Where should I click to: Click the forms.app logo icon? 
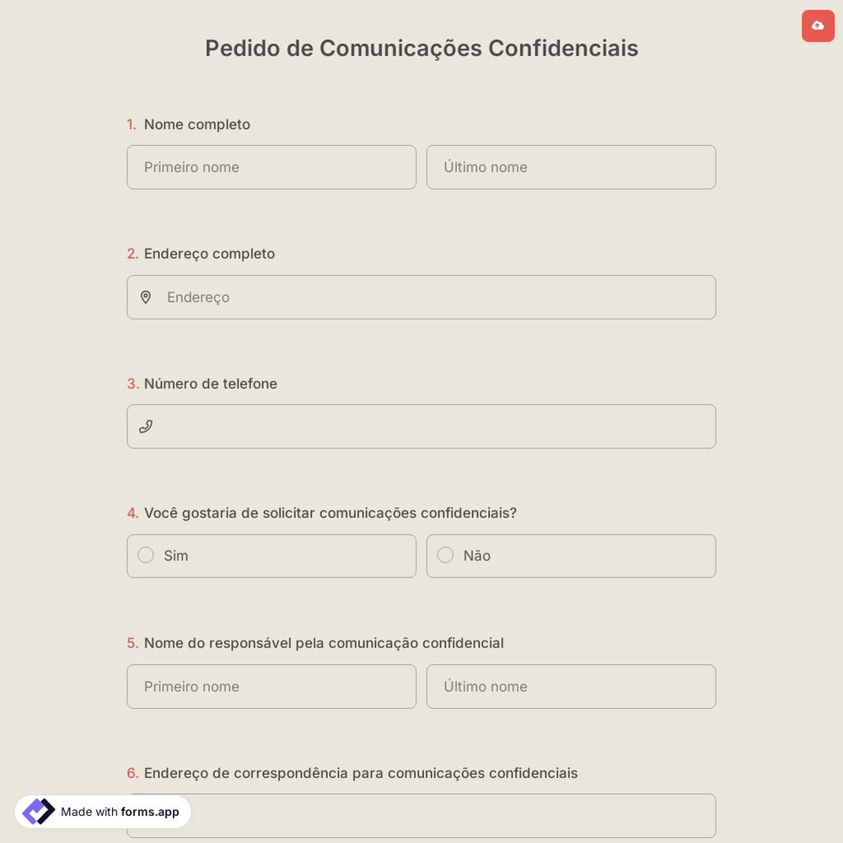(39, 811)
